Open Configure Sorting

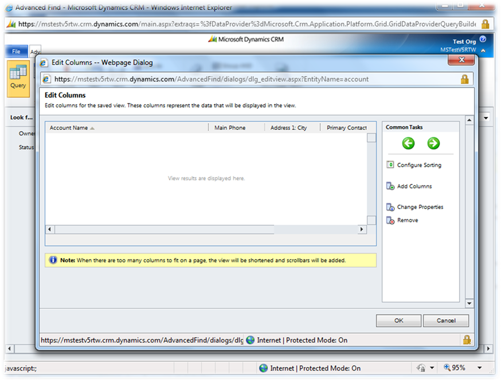[419, 165]
